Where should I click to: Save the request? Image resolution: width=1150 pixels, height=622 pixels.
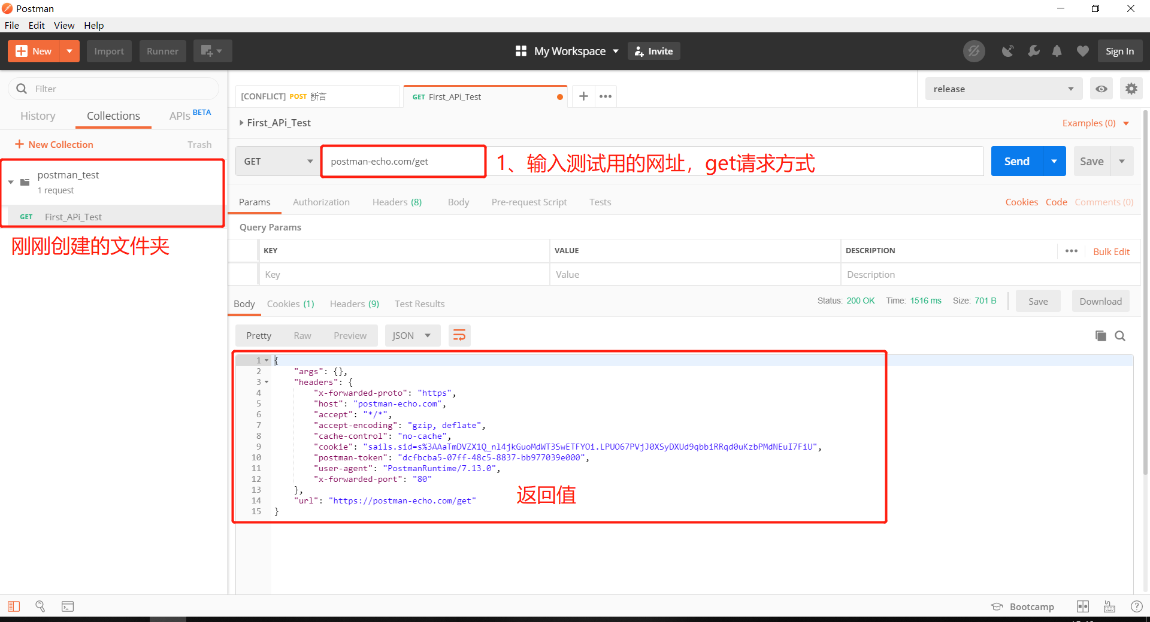click(x=1091, y=161)
